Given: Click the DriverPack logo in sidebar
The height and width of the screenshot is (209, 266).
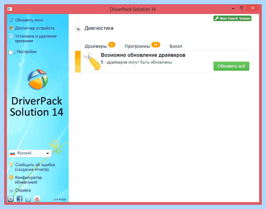Looking at the screenshot, I should point(38,79).
